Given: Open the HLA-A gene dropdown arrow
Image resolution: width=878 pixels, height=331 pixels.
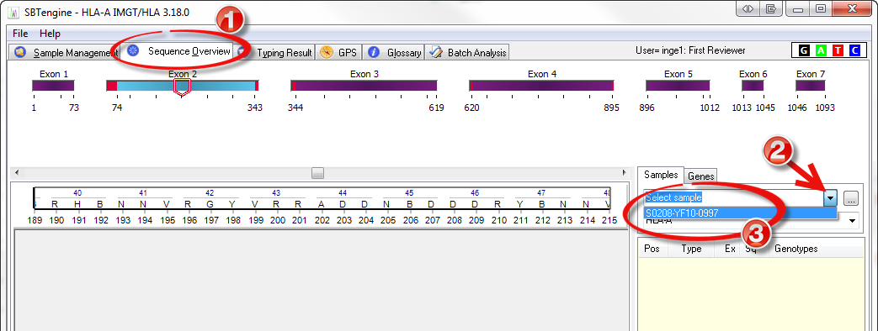Looking at the screenshot, I should (853, 222).
